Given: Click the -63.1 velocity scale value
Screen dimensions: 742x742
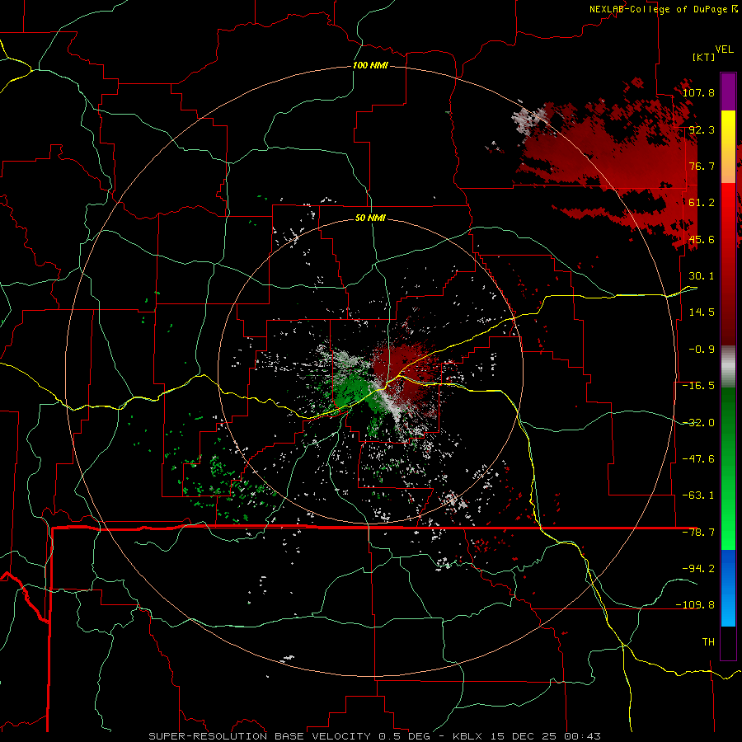Looking at the screenshot, I should 698,495.
